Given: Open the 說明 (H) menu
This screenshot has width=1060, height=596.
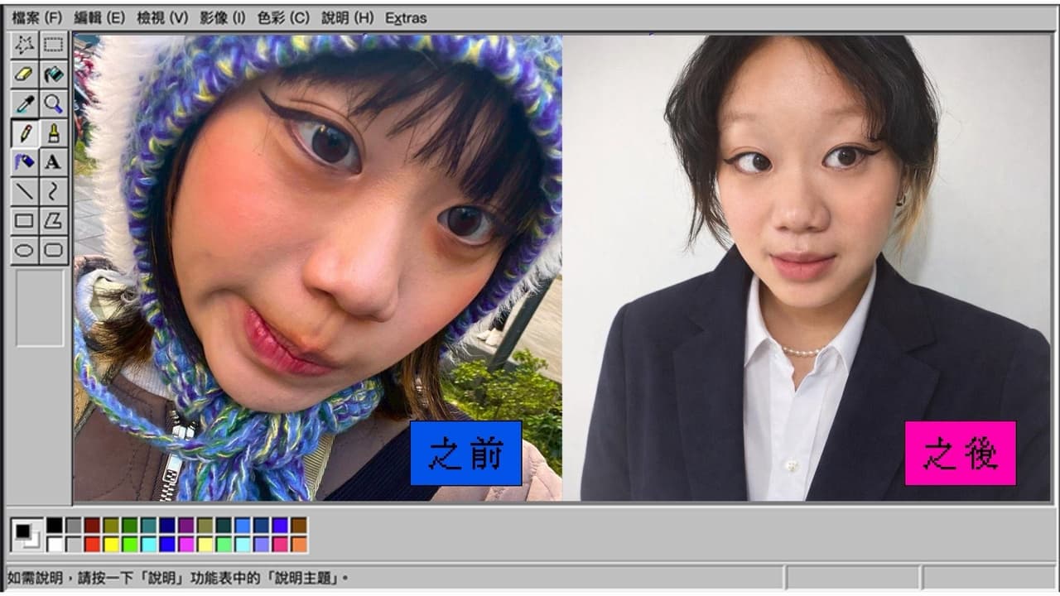Looking at the screenshot, I should click(346, 17).
